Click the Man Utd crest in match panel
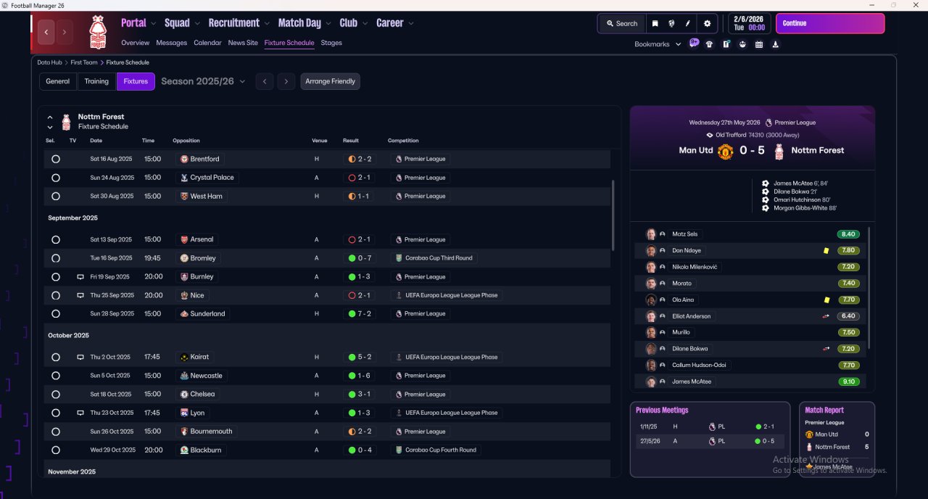This screenshot has width=928, height=499. coord(725,151)
